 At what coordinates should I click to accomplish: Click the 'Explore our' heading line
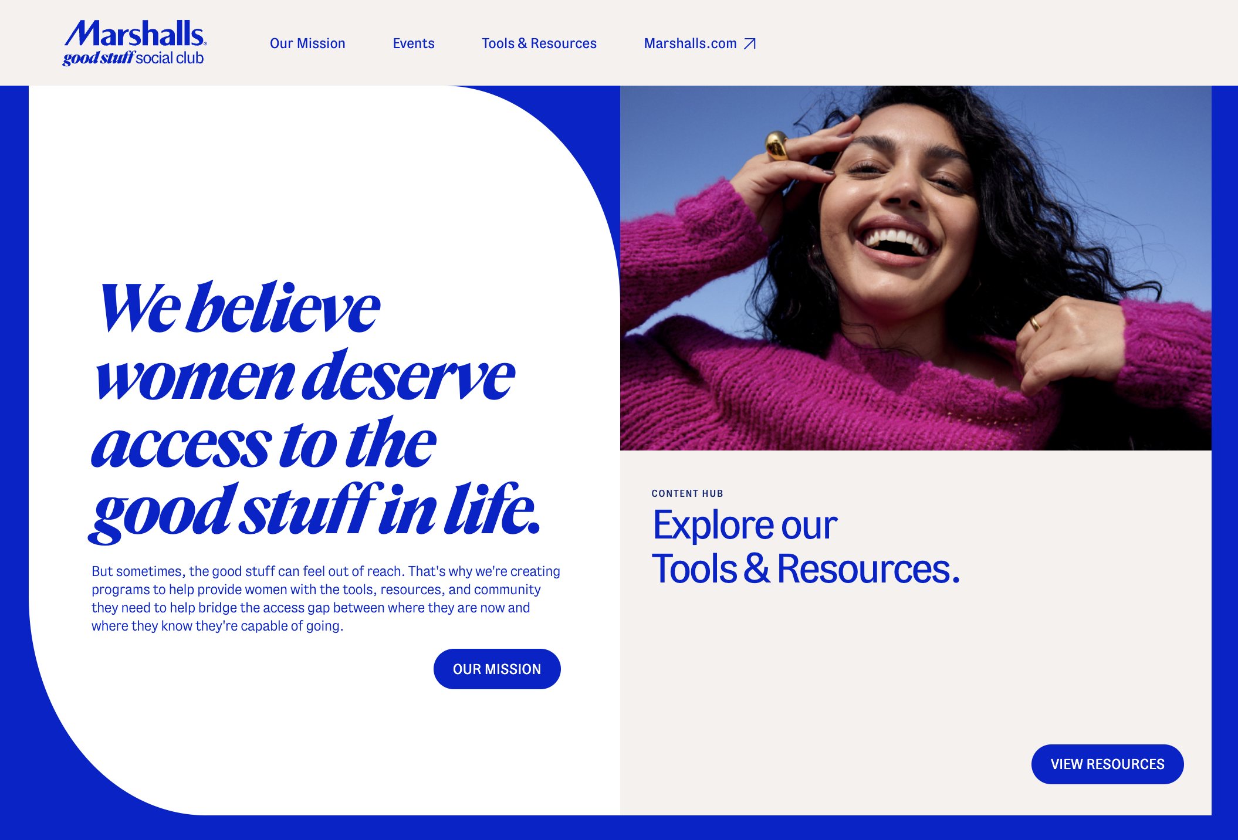(x=745, y=525)
